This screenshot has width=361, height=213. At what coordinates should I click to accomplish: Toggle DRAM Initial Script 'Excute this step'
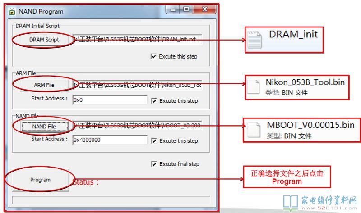(x=154, y=57)
